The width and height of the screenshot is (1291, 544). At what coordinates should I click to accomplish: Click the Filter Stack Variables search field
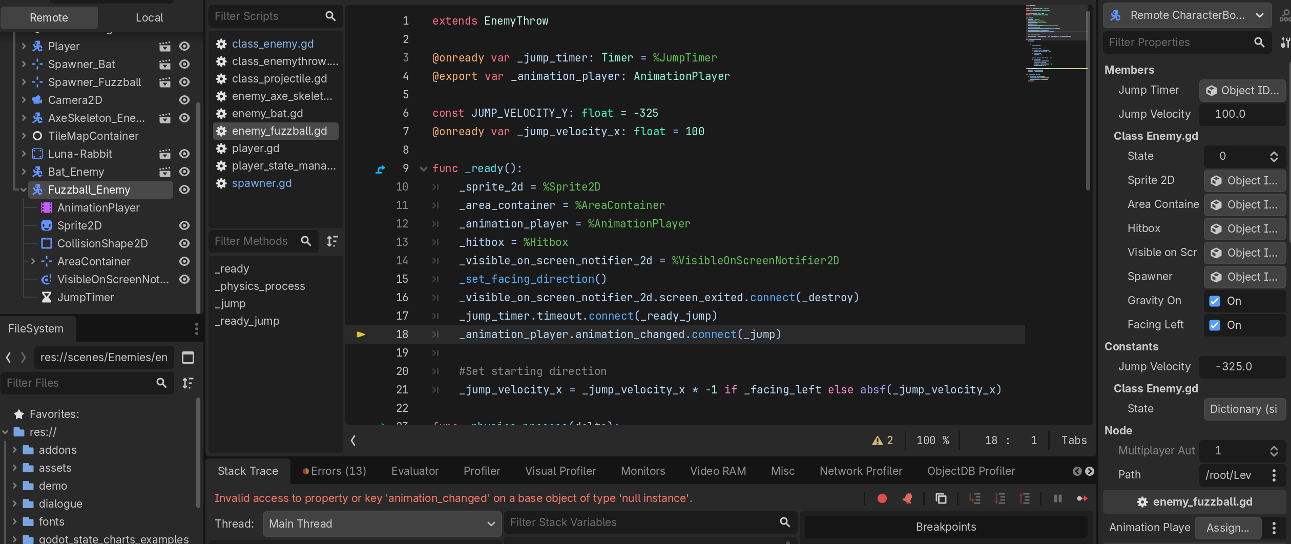click(x=643, y=522)
